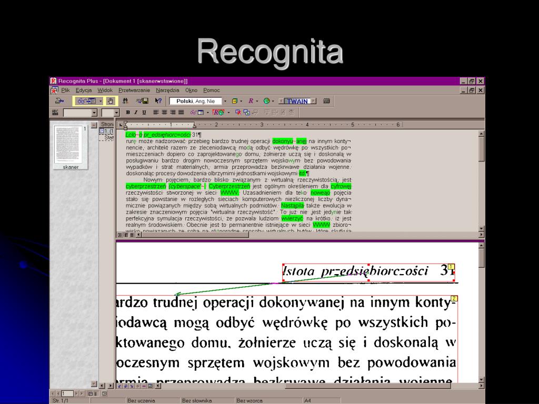Click the ABC spell check icon

tap(55, 113)
